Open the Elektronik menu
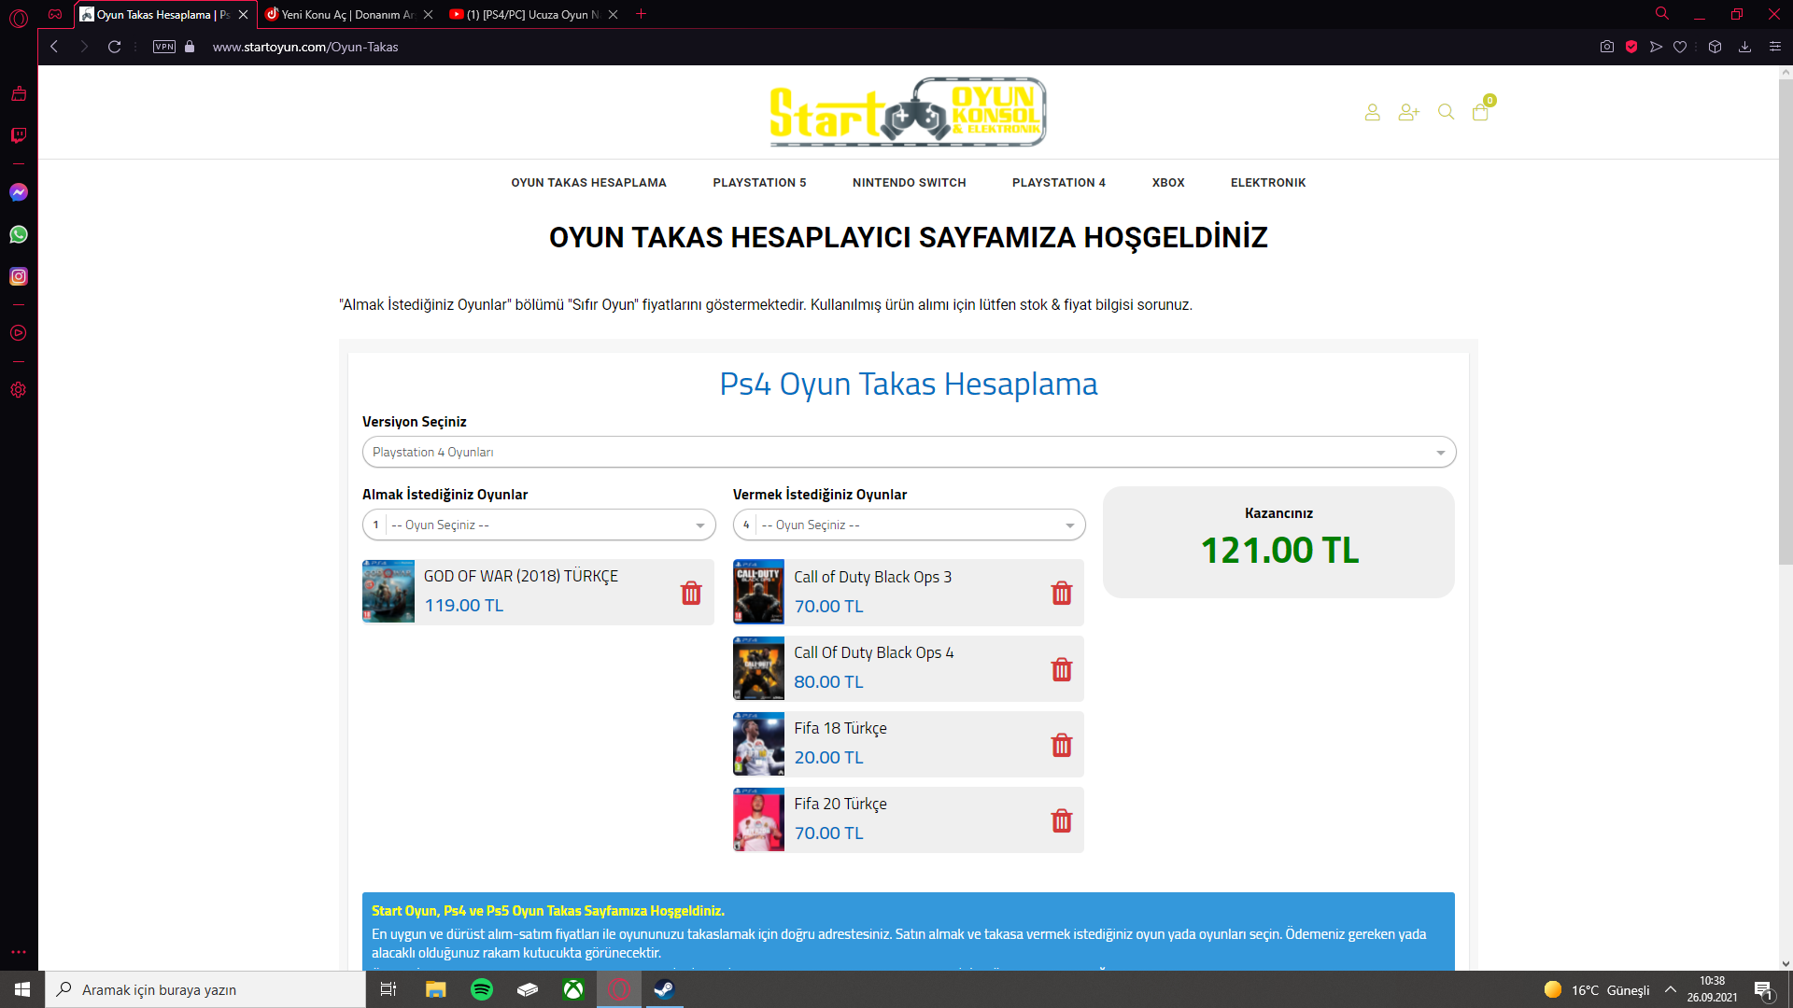1793x1008 pixels. 1268,183
